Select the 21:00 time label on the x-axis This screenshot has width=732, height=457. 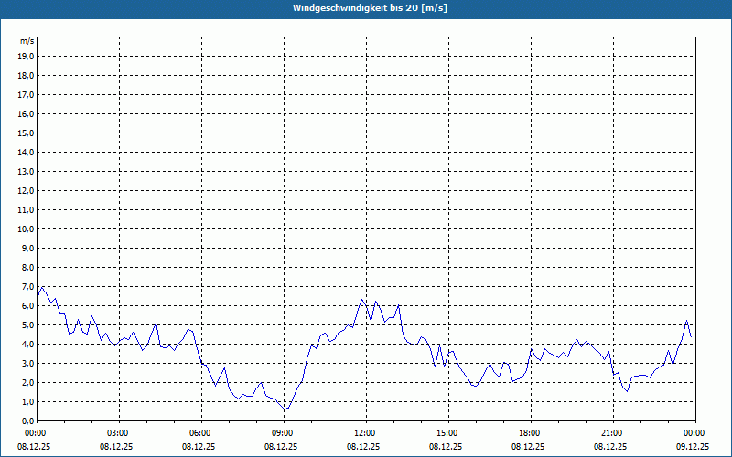click(611, 432)
